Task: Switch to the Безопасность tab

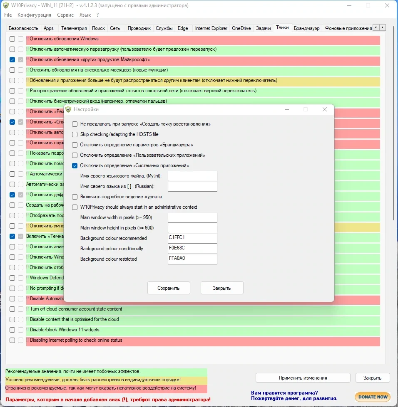Action: 23,28
